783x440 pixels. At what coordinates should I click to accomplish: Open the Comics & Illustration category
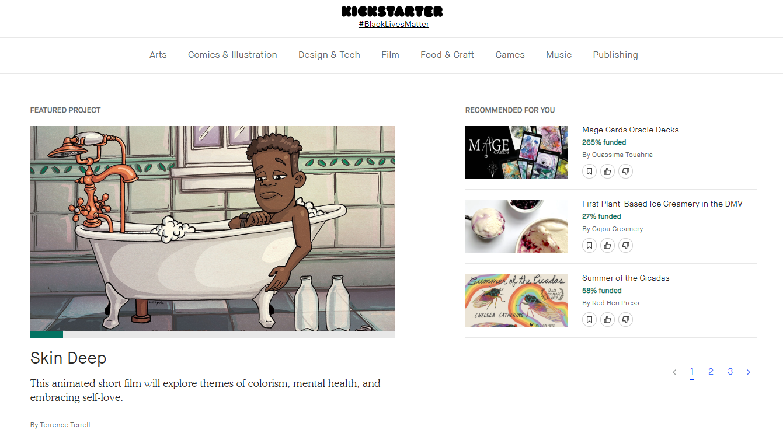click(232, 55)
